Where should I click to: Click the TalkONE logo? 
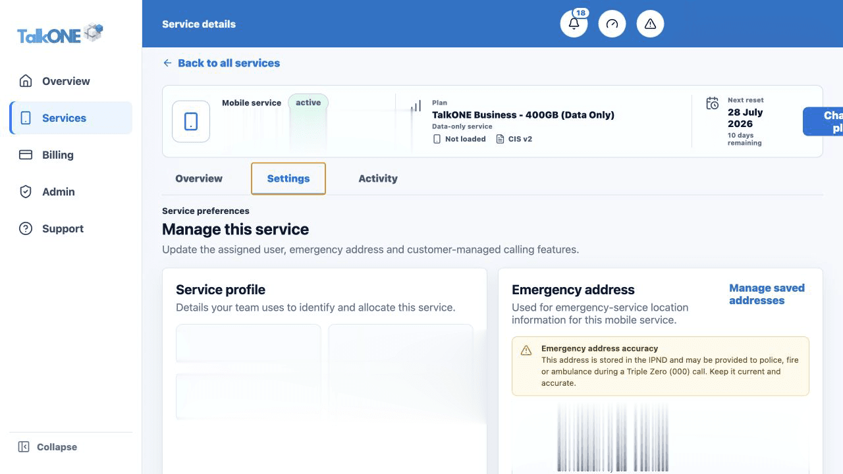coord(60,34)
